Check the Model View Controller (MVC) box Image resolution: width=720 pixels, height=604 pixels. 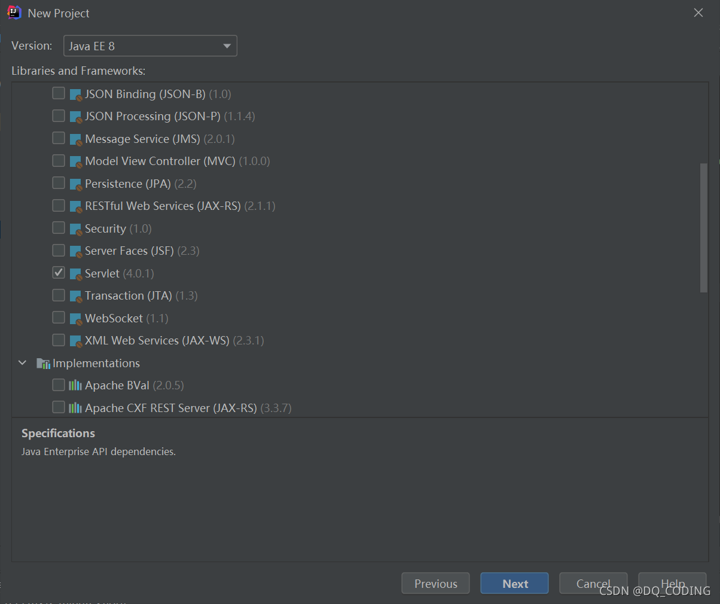tap(59, 160)
